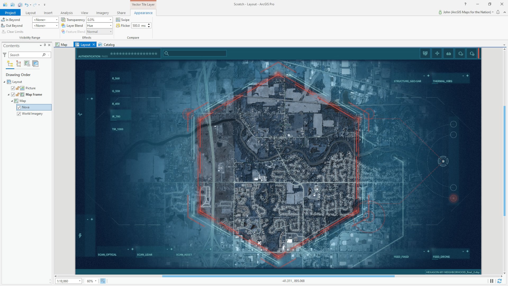Open the Imagery ribbon tab

click(x=102, y=13)
